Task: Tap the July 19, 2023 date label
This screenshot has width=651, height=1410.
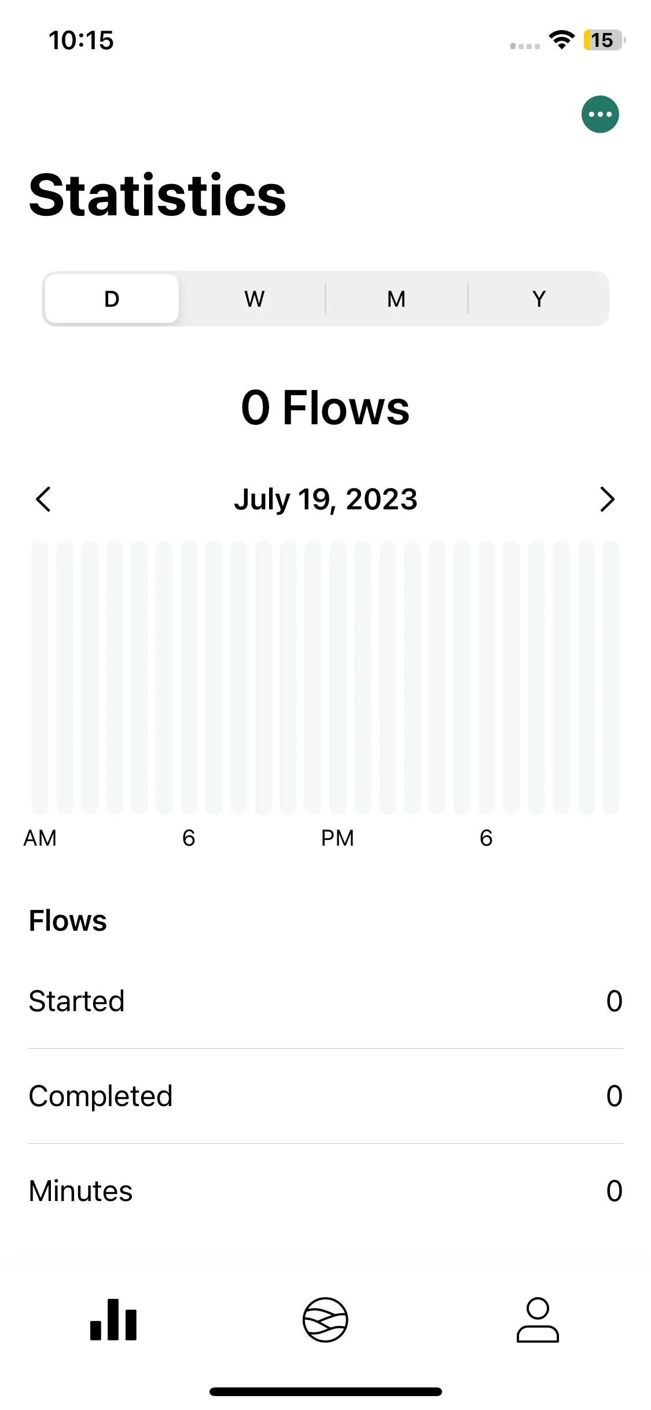Action: [x=325, y=499]
